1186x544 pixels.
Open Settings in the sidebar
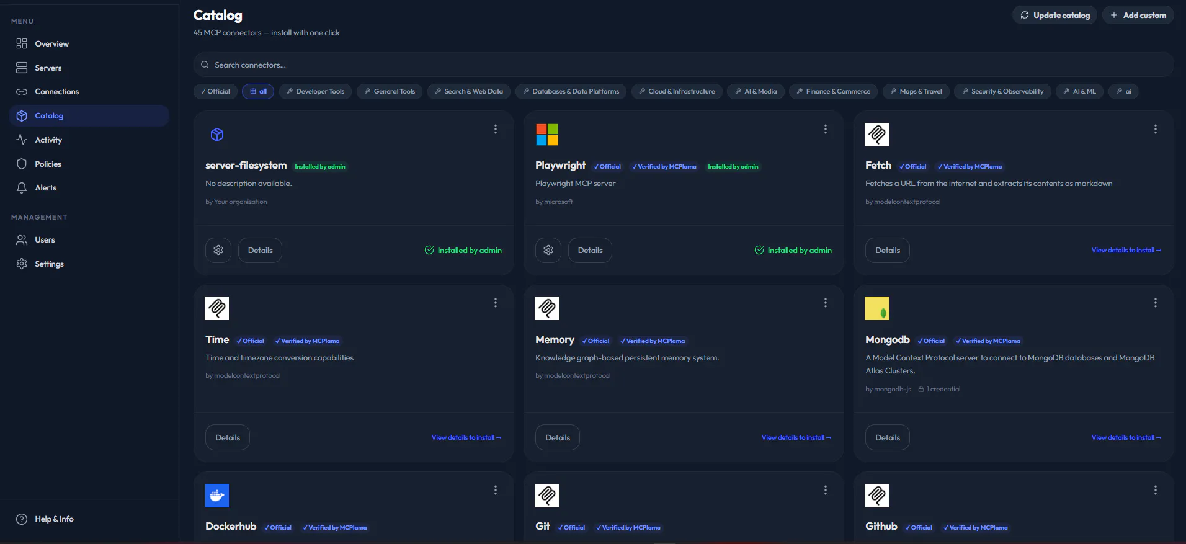(89, 264)
